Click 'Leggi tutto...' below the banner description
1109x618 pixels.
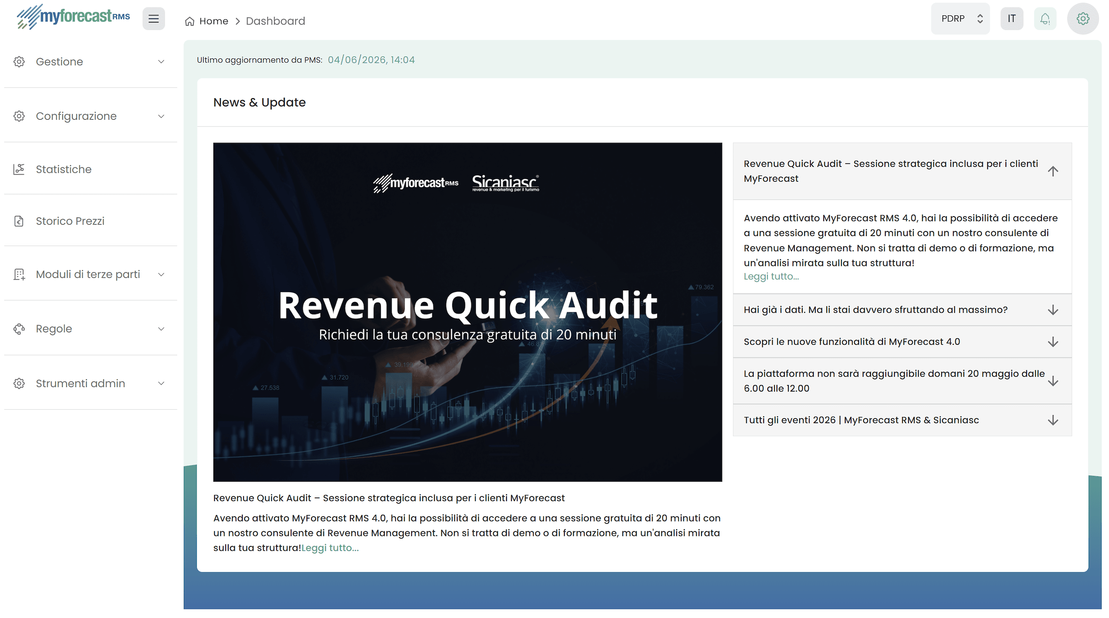pyautogui.click(x=330, y=548)
